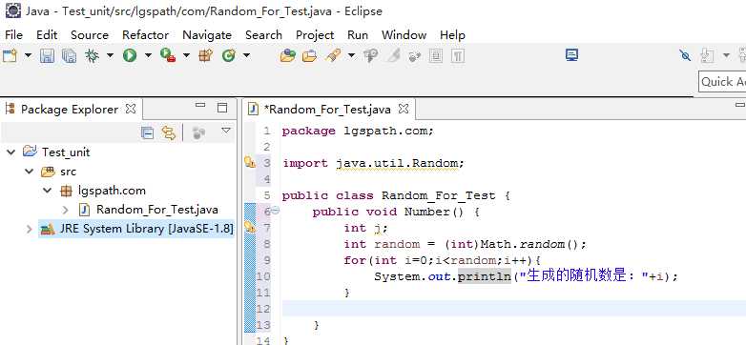The image size is (746, 345).
Task: Click the warning marker on line 7
Action: click(x=250, y=228)
